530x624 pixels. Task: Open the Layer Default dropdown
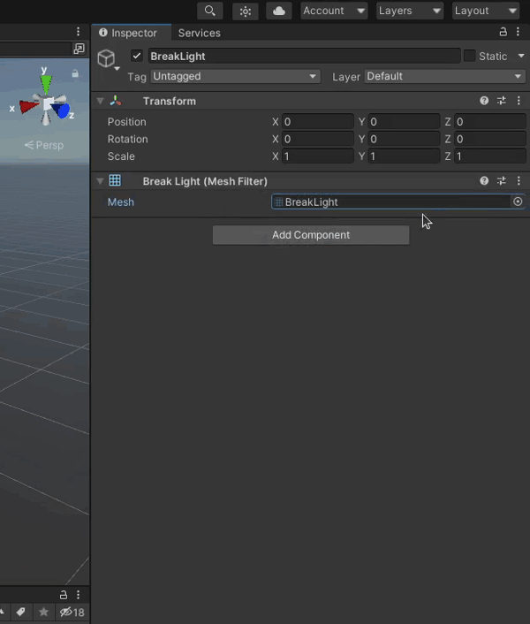(x=445, y=76)
